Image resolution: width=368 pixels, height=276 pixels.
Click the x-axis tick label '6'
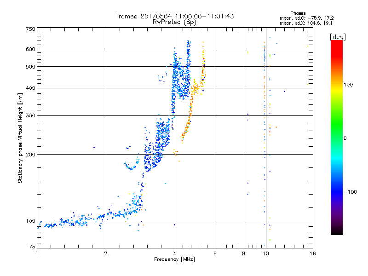click(215, 253)
